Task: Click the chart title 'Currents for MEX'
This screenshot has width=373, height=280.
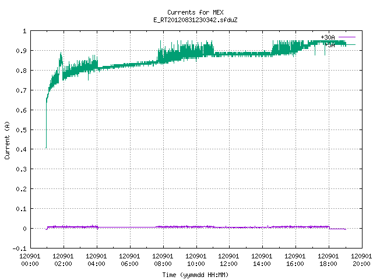Action: click(195, 12)
